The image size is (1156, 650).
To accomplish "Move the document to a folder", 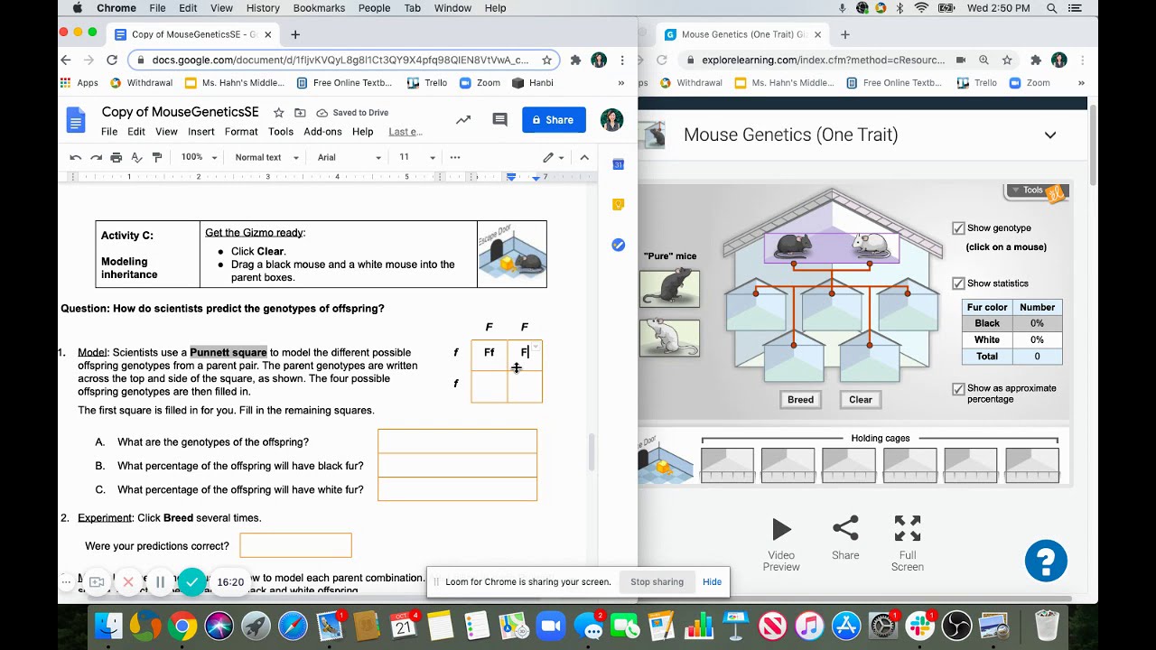I will (x=300, y=113).
